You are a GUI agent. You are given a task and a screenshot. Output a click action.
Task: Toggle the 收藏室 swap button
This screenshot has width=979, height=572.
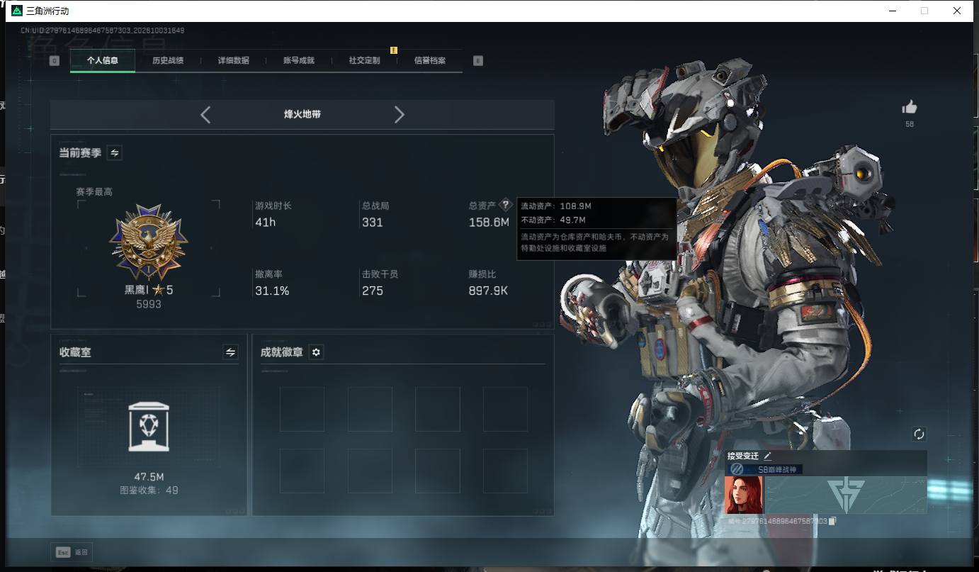230,352
